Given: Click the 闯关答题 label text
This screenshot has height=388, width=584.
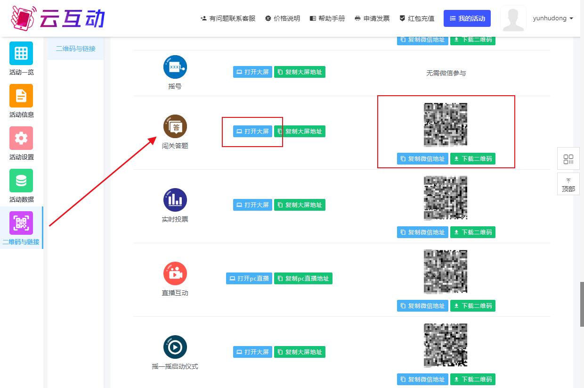Looking at the screenshot, I should pyautogui.click(x=175, y=146).
